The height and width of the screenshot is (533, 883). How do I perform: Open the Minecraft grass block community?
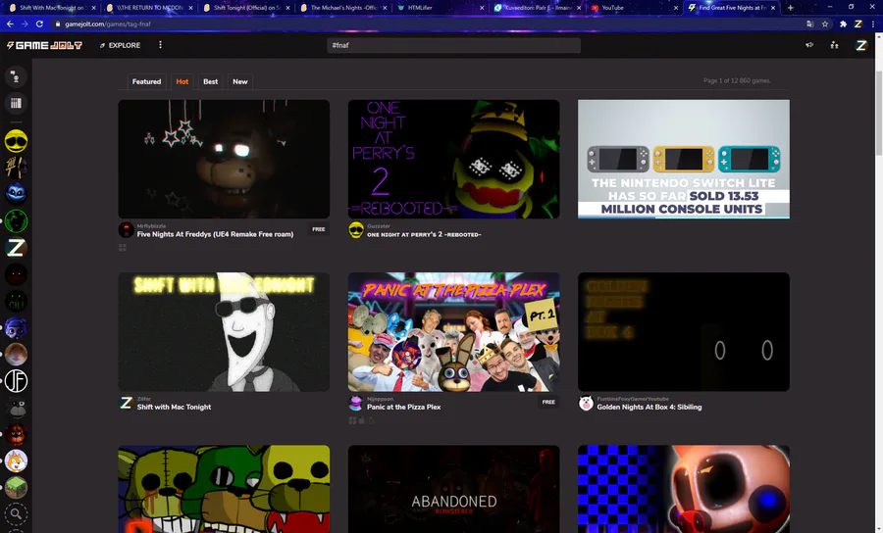[16, 488]
